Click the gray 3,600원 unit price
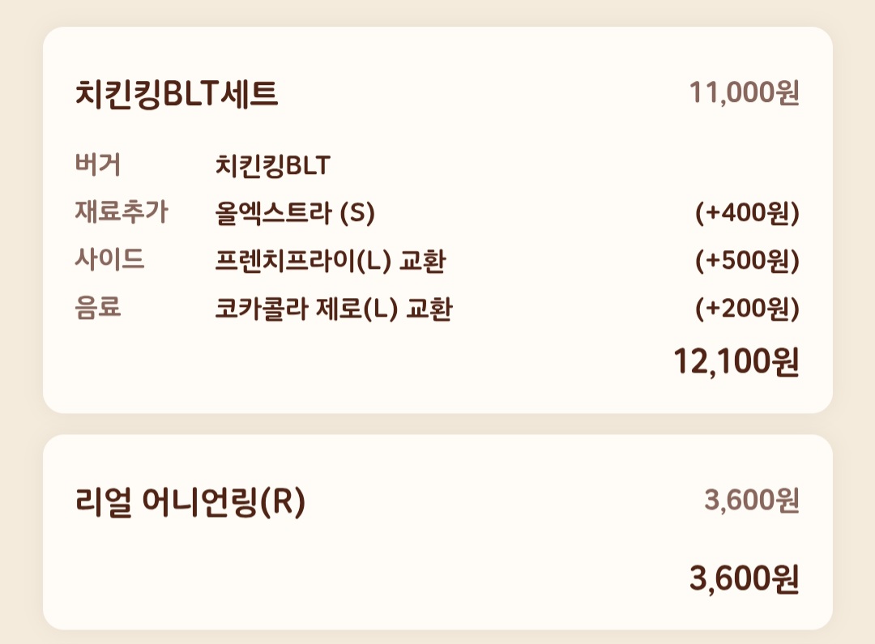This screenshot has width=875, height=644. (x=752, y=500)
